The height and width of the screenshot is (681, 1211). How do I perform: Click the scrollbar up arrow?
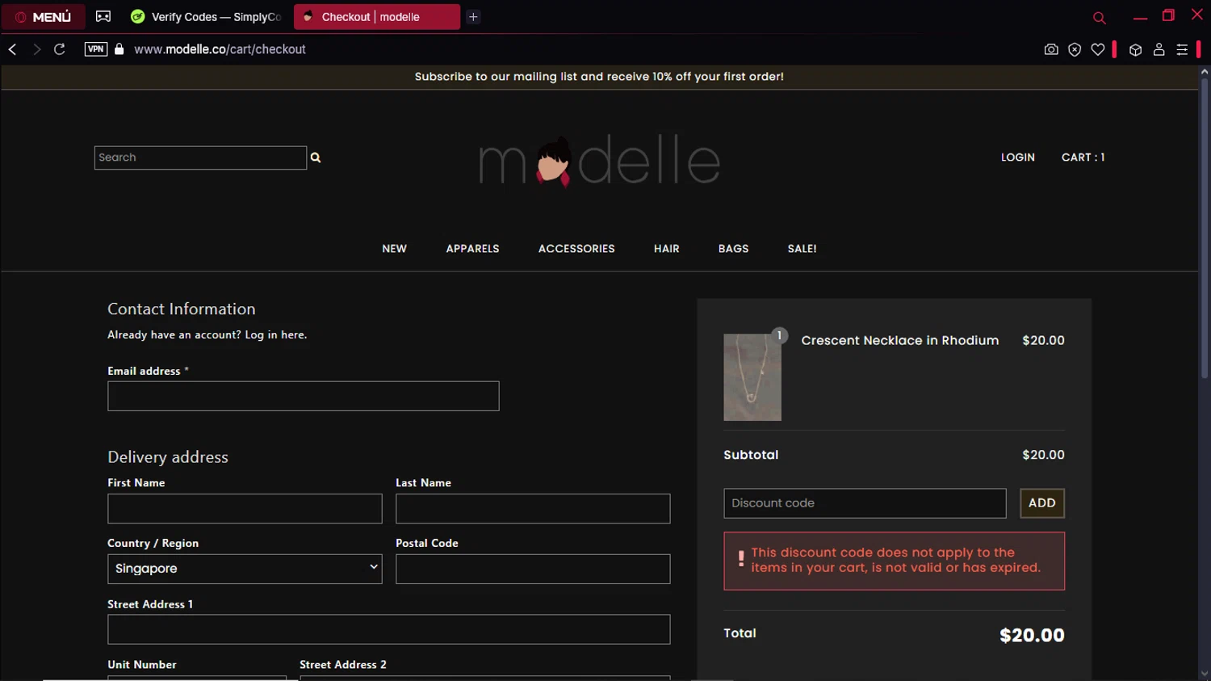tap(1205, 72)
